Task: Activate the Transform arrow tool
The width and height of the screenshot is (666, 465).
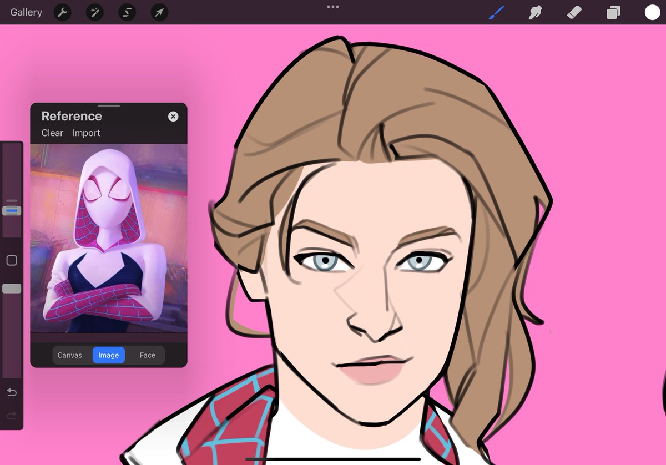Action: (x=159, y=12)
